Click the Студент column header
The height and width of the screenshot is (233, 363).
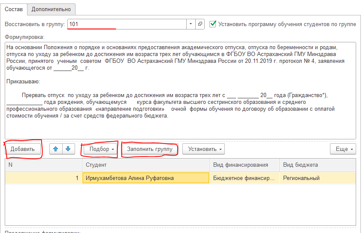[146, 165]
